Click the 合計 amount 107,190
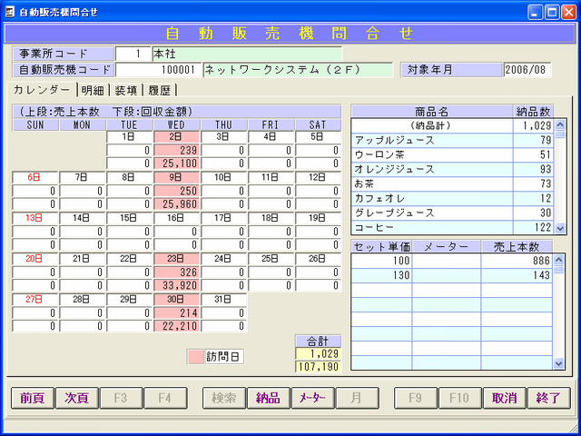The image size is (581, 436). pos(319,367)
